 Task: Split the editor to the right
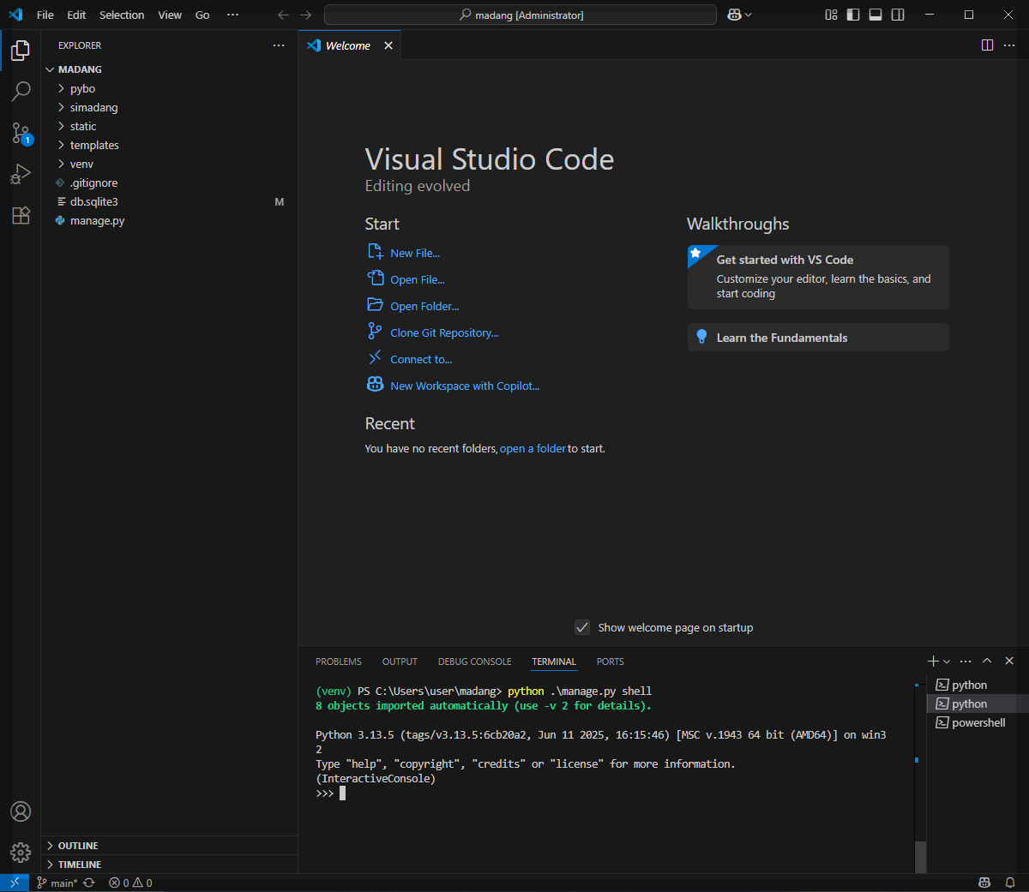(987, 45)
